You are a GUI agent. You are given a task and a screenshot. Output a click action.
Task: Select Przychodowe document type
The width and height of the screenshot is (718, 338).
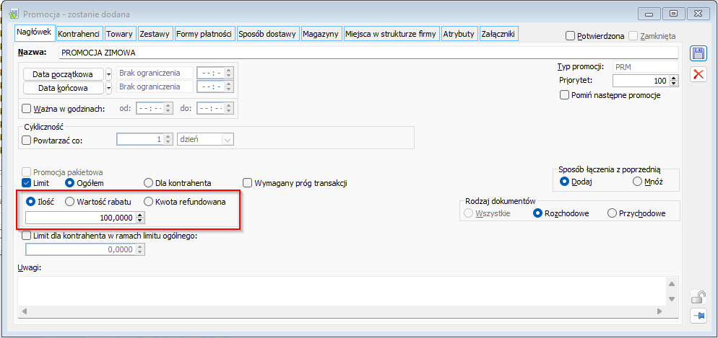612,213
